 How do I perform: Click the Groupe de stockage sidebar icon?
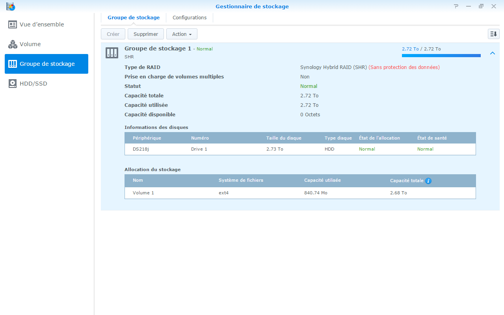tap(13, 64)
